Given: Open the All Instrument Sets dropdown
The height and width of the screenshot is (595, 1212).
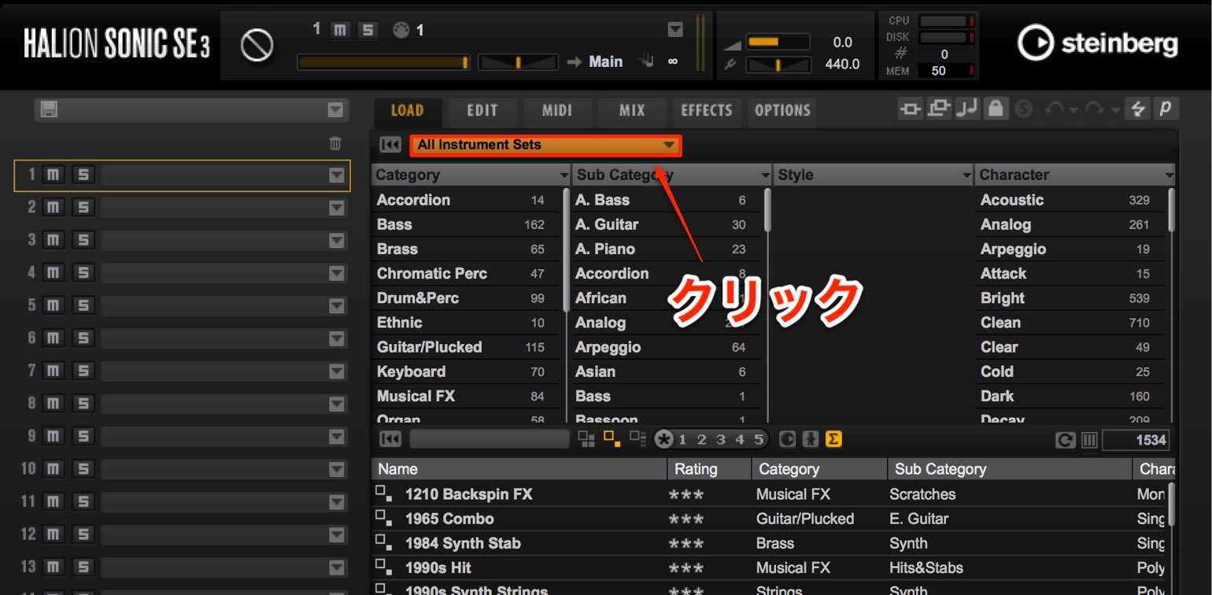Looking at the screenshot, I should [x=546, y=145].
